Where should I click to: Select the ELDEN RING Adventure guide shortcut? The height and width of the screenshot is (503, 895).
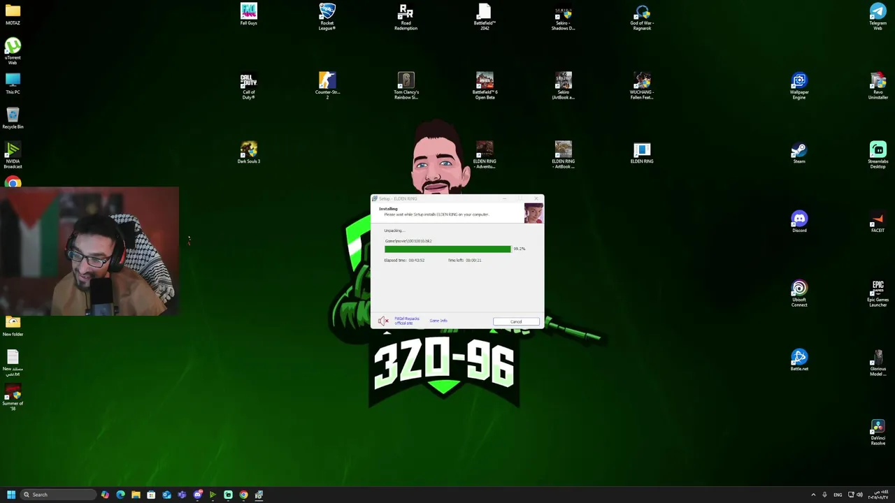click(485, 155)
